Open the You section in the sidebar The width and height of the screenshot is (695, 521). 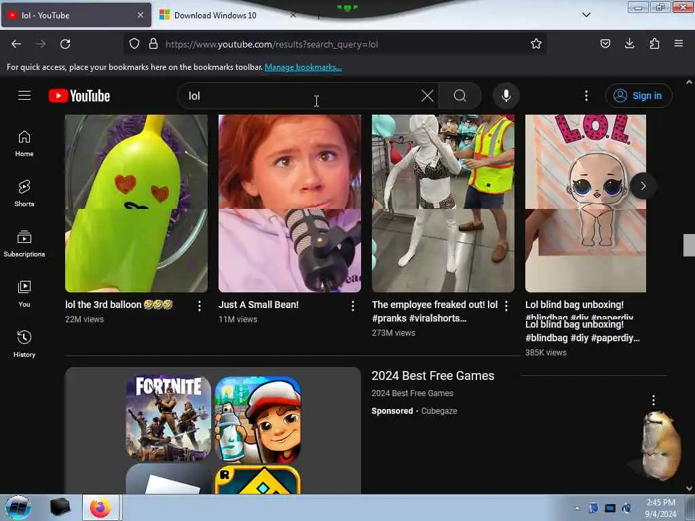point(24,294)
